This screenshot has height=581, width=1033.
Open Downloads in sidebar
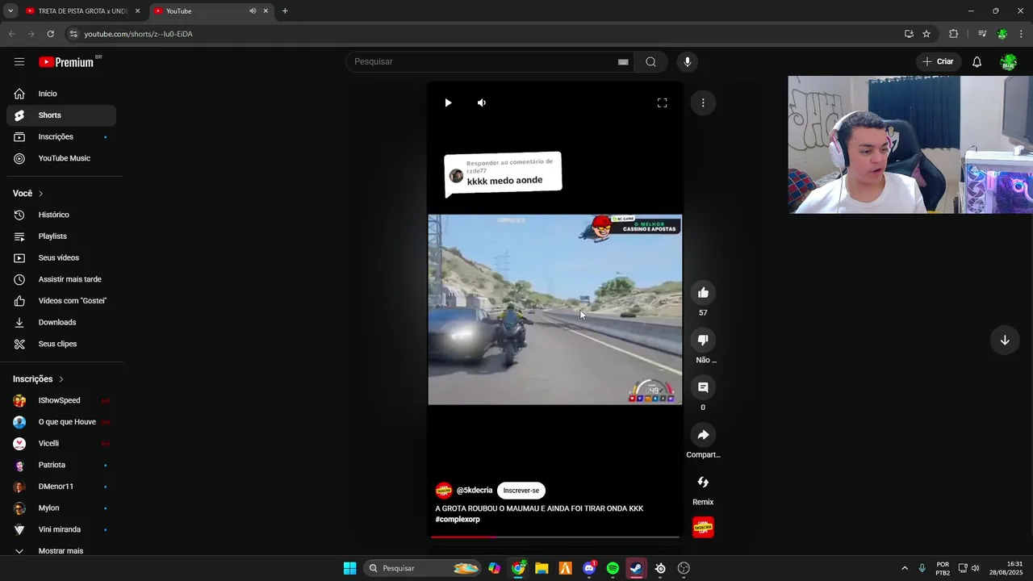(61, 323)
